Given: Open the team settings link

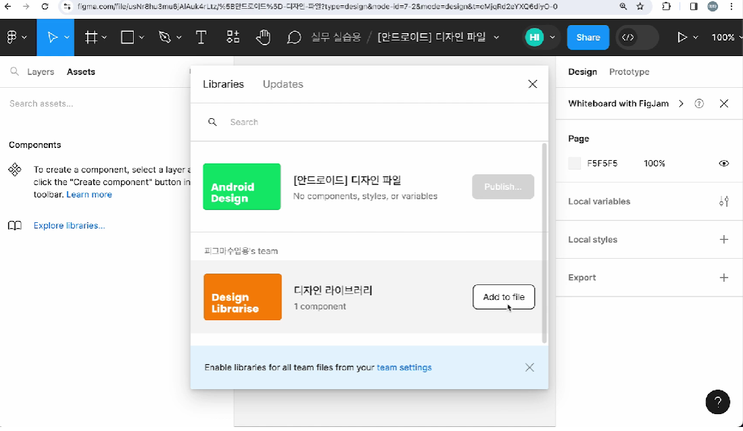Looking at the screenshot, I should coord(404,367).
